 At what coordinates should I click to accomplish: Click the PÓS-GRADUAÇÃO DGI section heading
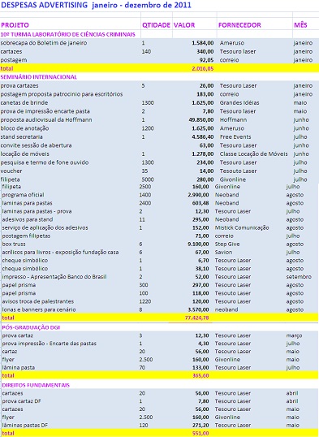(x=31, y=327)
